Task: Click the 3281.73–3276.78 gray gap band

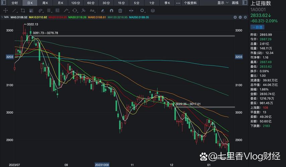Action: click(x=134, y=36)
